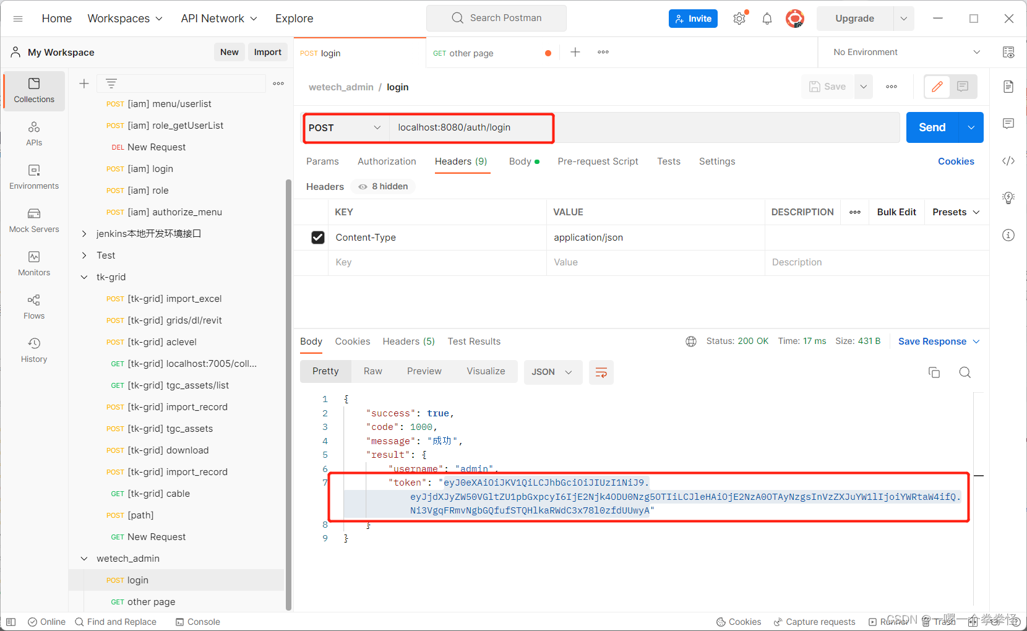Viewport: 1027px width, 631px height.
Task: Open the notifications bell
Action: 767,19
